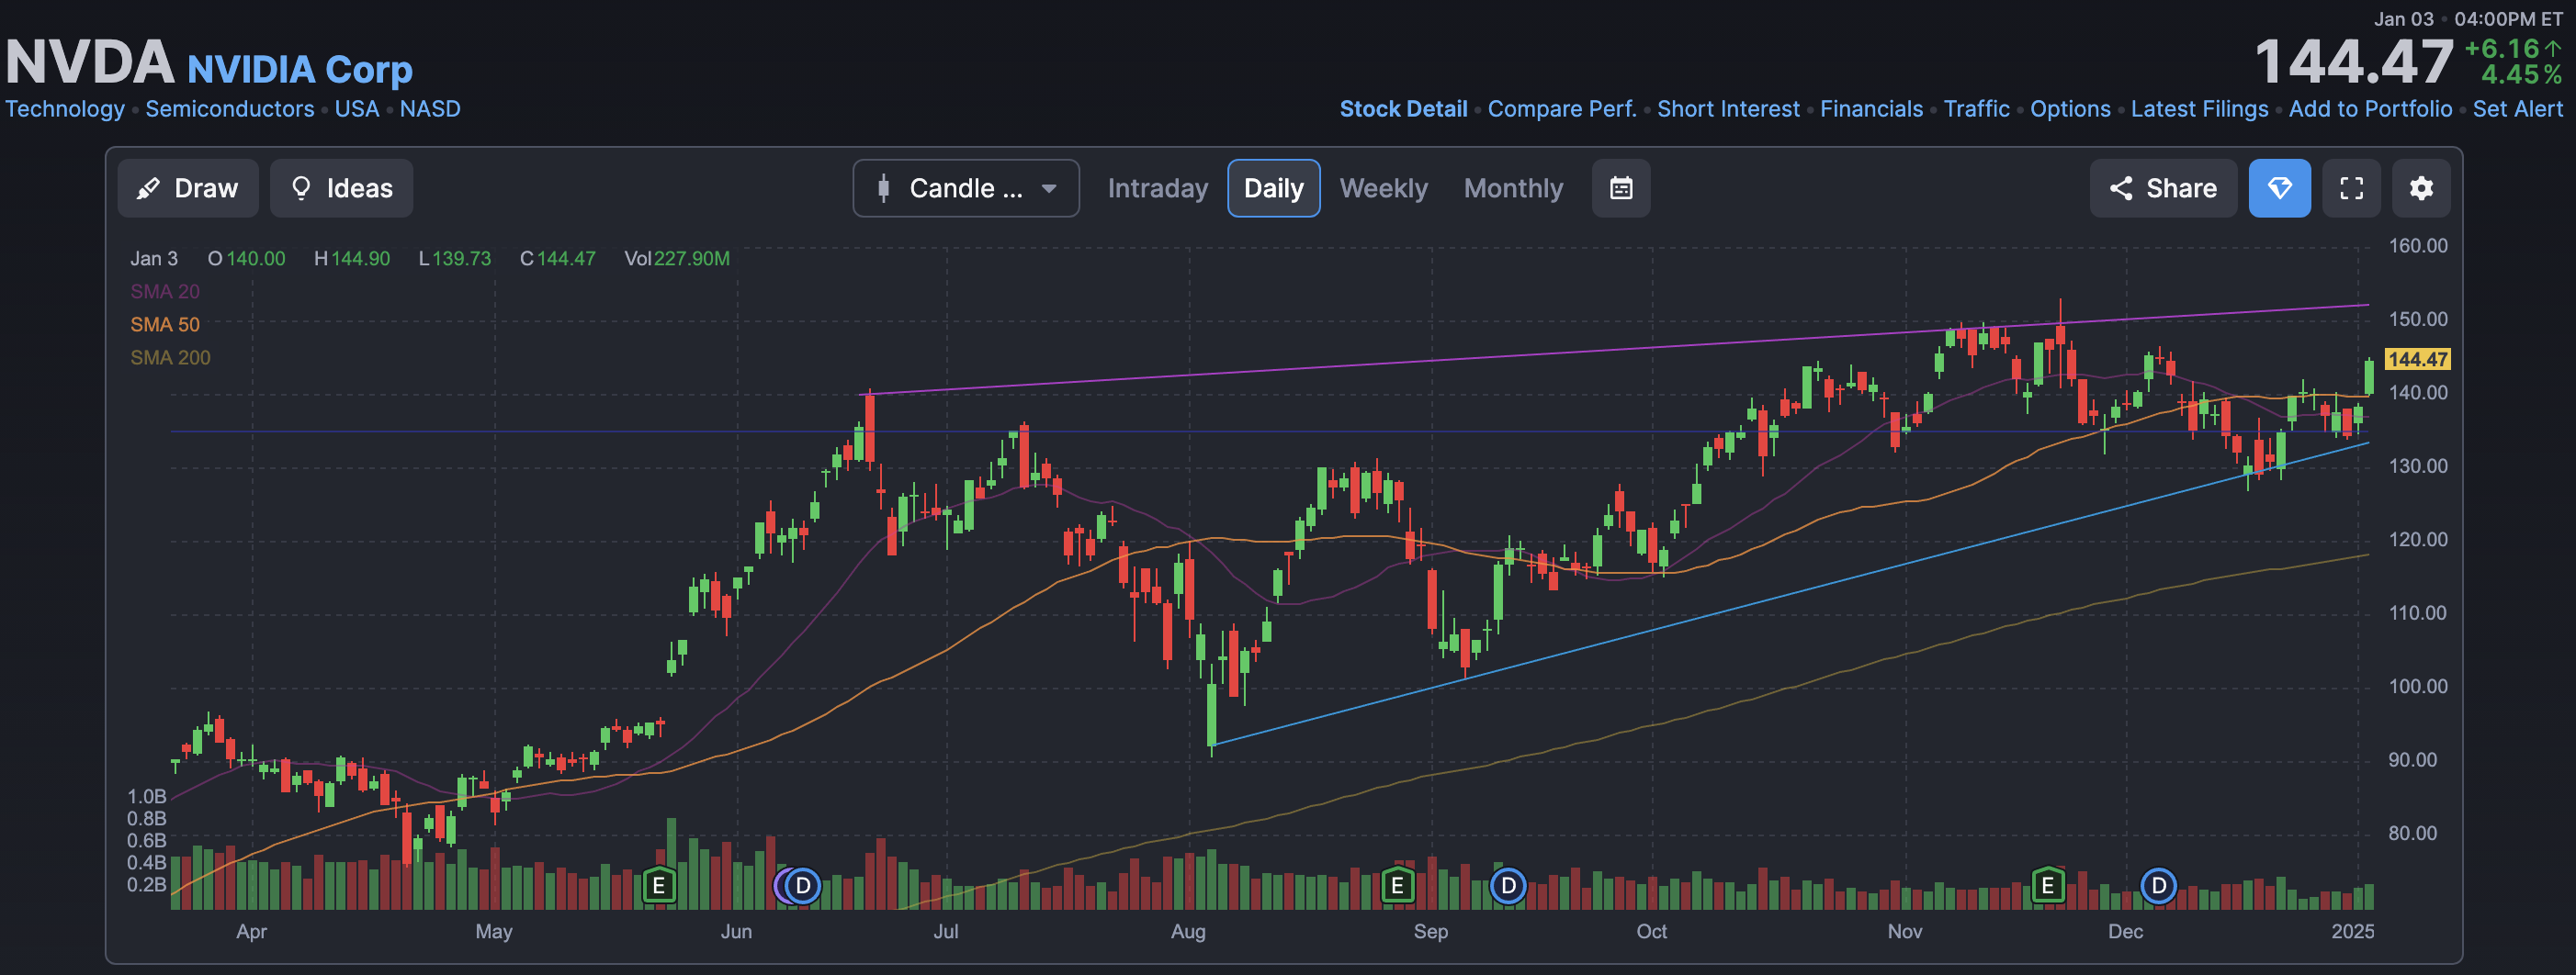Click the dividend D marker in December
Viewport: 2576px width, 975px height.
(2158, 885)
